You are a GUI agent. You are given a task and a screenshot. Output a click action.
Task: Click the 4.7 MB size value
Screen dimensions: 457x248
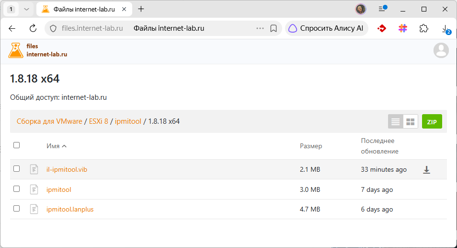point(310,209)
